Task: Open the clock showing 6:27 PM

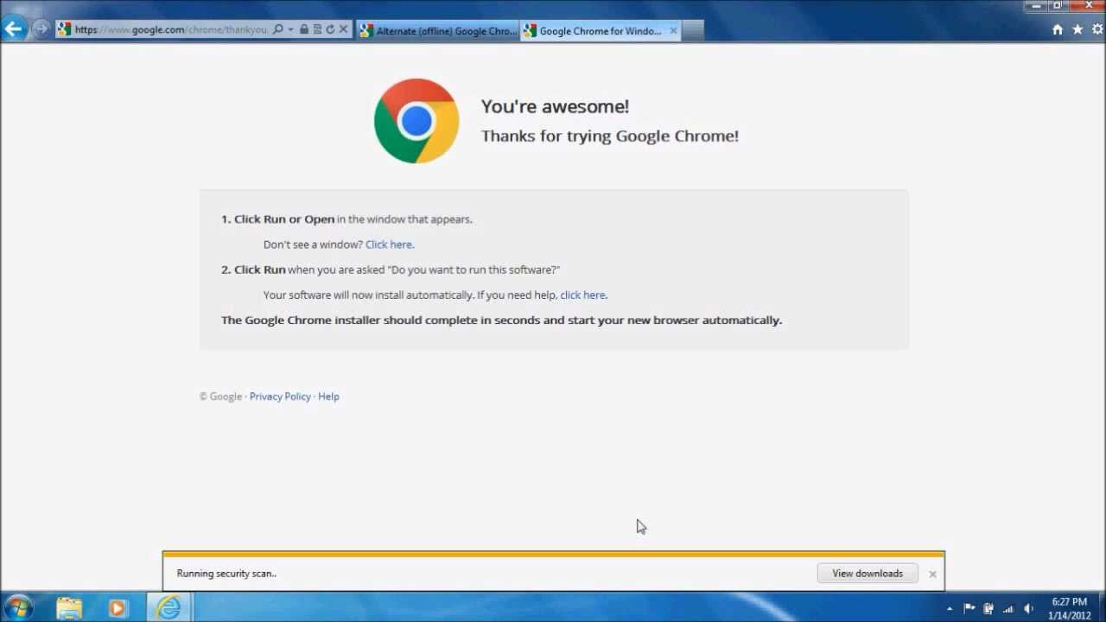Action: [1070, 608]
